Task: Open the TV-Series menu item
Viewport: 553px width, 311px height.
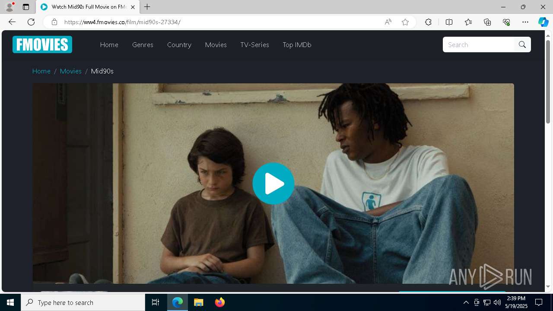Action: point(255,44)
